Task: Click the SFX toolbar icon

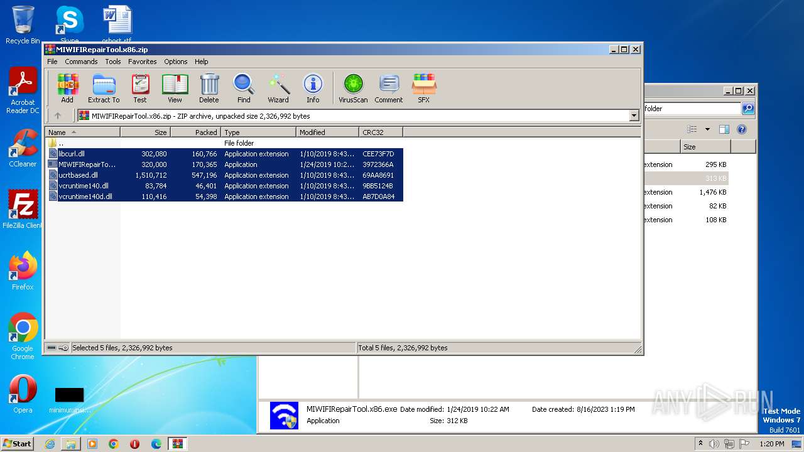Action: 424,88
